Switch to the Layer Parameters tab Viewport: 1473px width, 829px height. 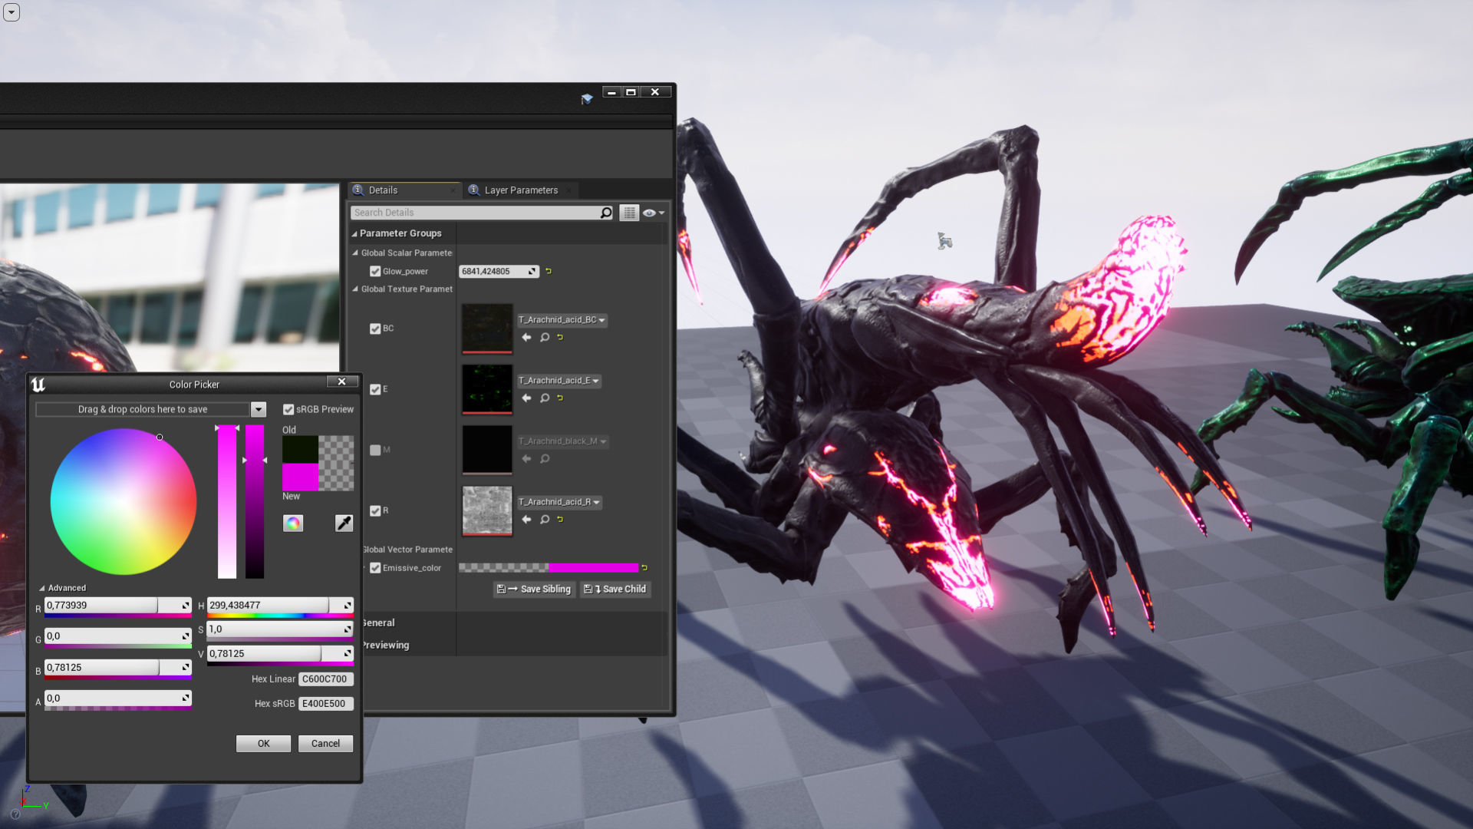pos(521,190)
